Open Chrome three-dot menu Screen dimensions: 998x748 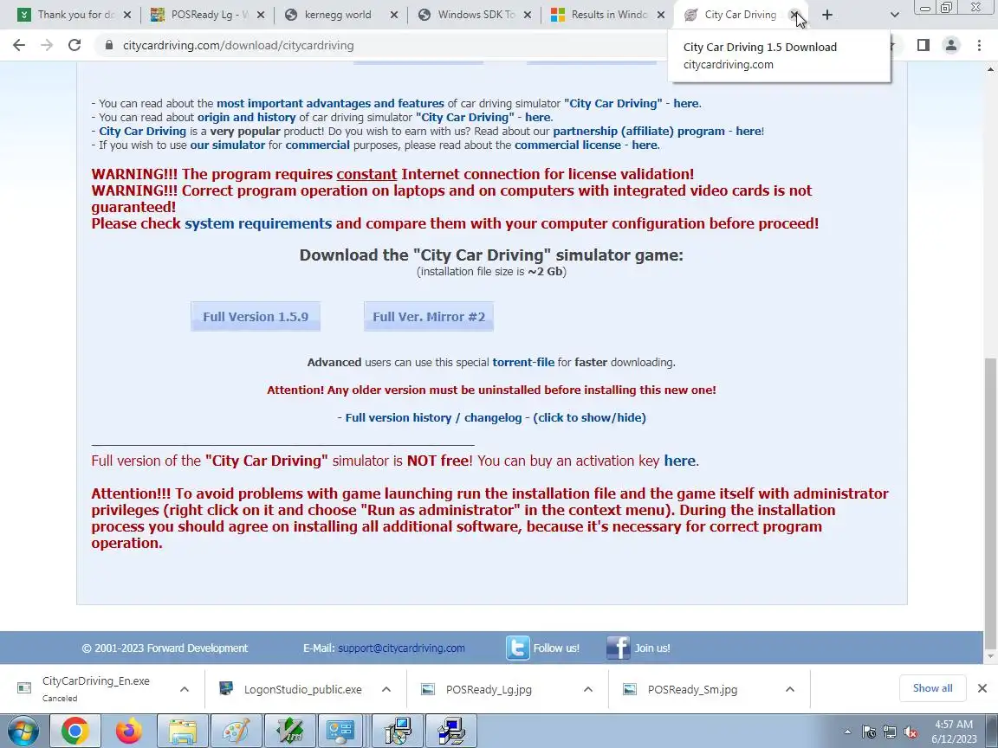point(979,45)
